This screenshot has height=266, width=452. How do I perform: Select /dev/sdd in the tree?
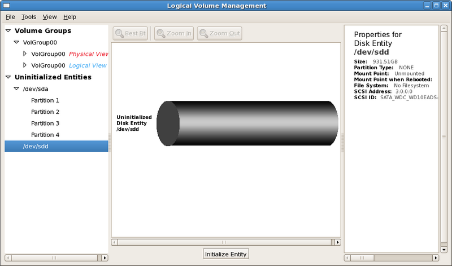tap(56, 147)
